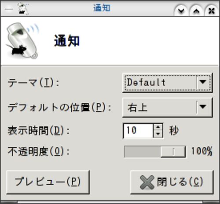This screenshot has width=220, height=204.
Task: Open the デフォルトの位置 右上 dropdown
Action: (x=167, y=108)
